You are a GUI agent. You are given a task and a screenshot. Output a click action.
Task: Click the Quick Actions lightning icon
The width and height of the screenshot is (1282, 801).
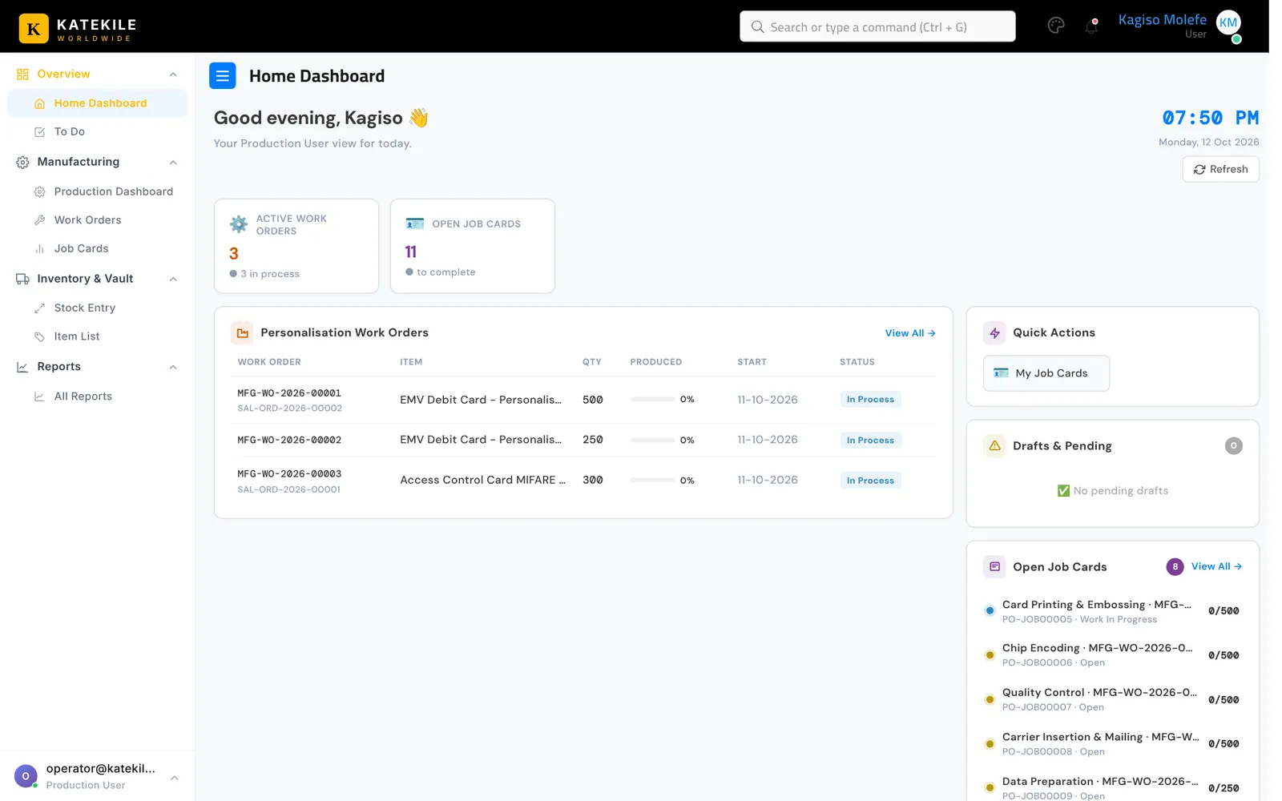coord(994,332)
